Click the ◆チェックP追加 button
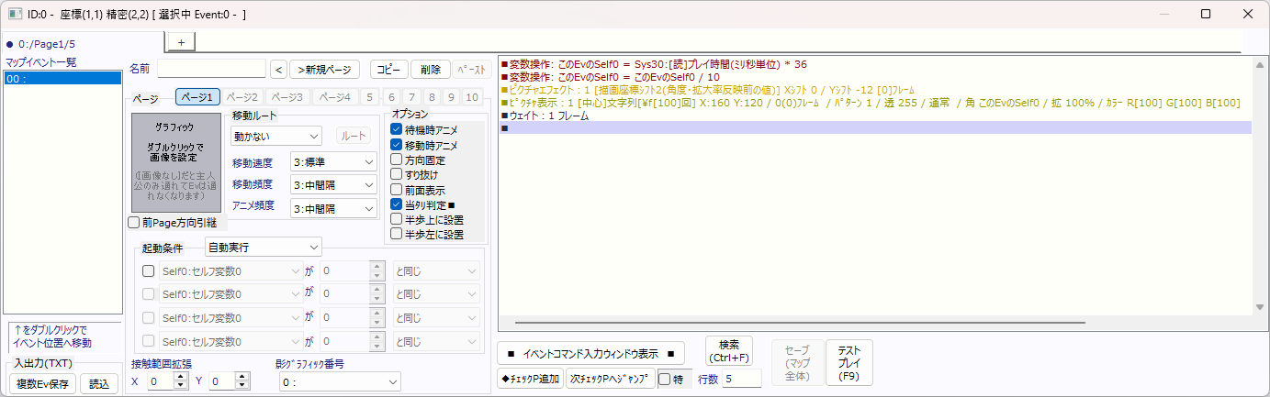Image resolution: width=1270 pixels, height=397 pixels. (x=530, y=379)
